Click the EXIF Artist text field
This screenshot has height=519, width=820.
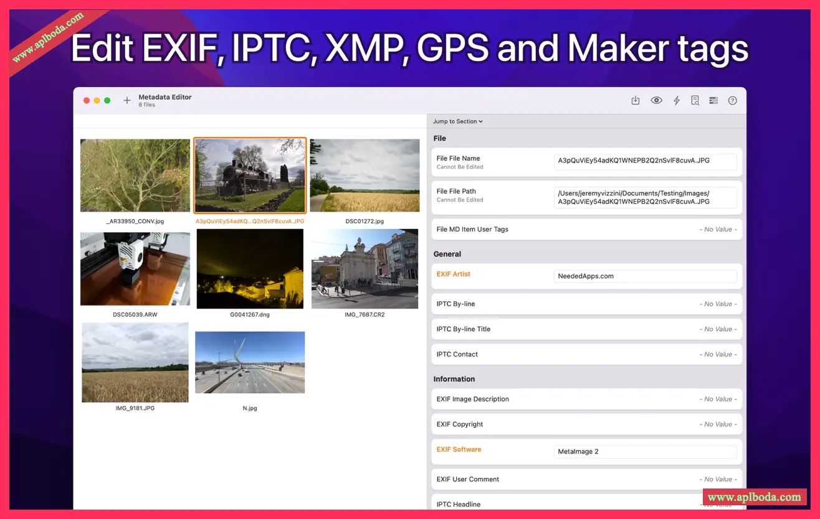(x=645, y=276)
